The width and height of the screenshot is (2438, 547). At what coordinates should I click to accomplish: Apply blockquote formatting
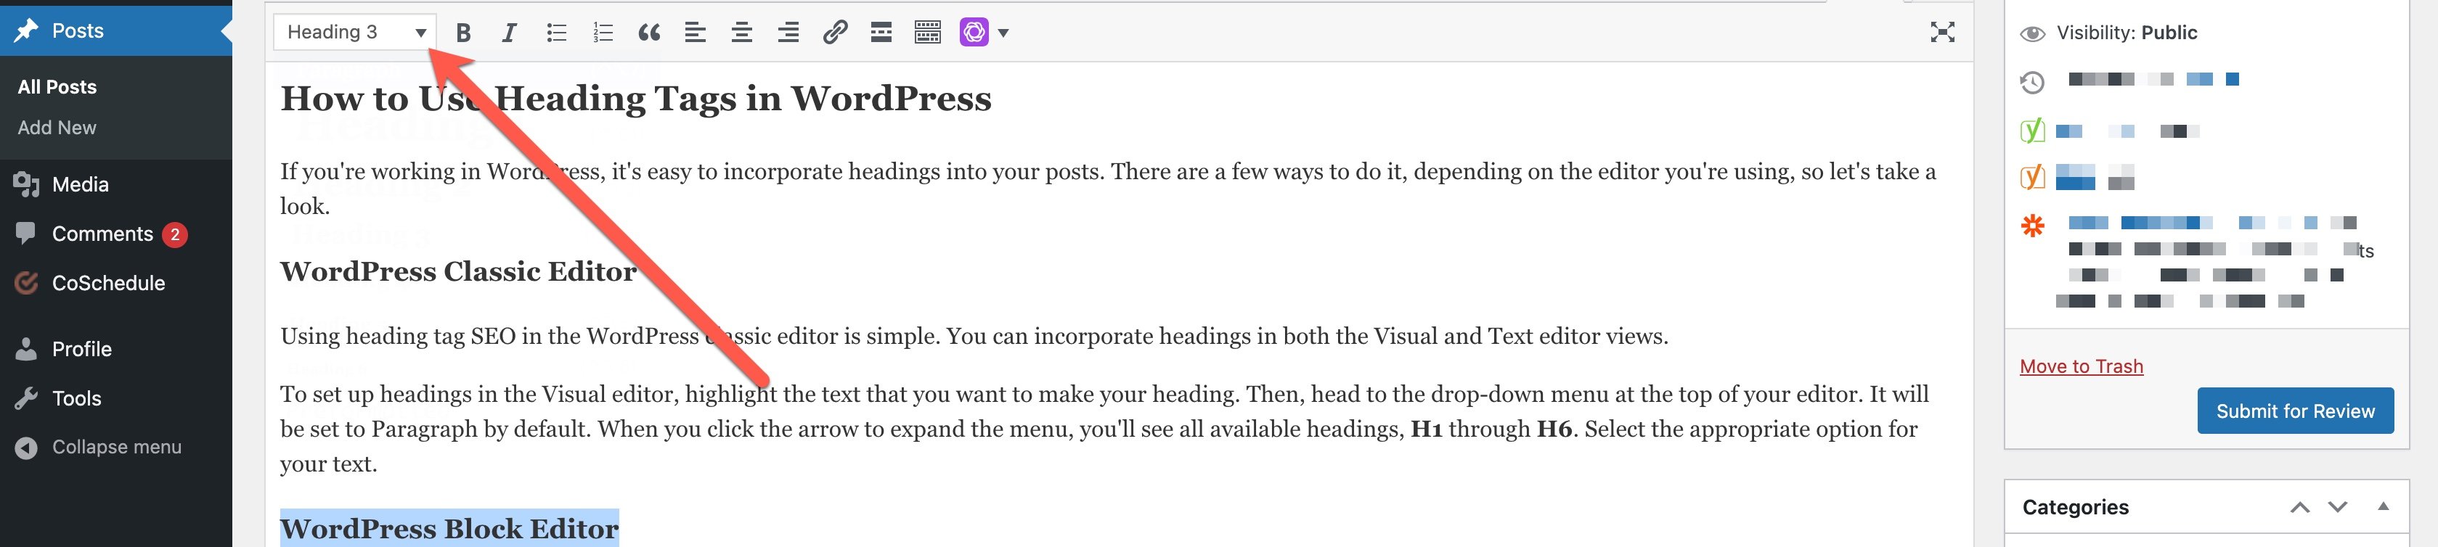pos(649,33)
